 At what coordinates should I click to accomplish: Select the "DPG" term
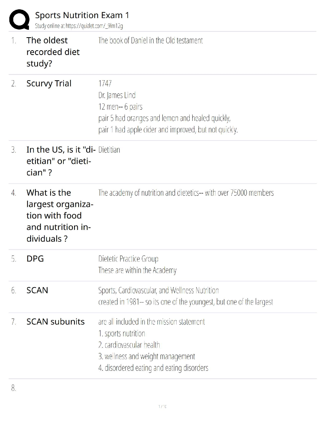35,259
